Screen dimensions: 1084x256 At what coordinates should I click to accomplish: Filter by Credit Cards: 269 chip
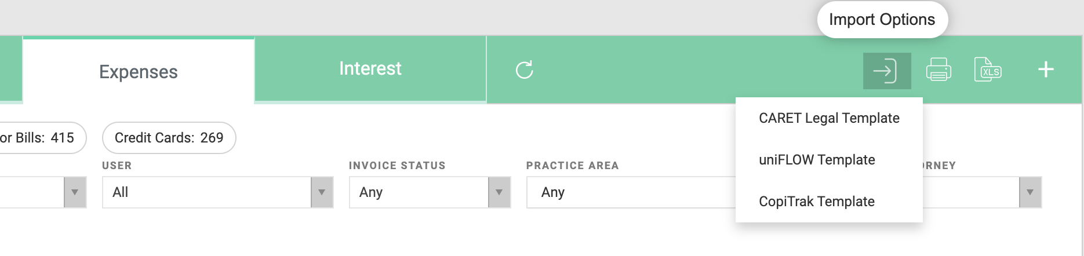pos(169,138)
